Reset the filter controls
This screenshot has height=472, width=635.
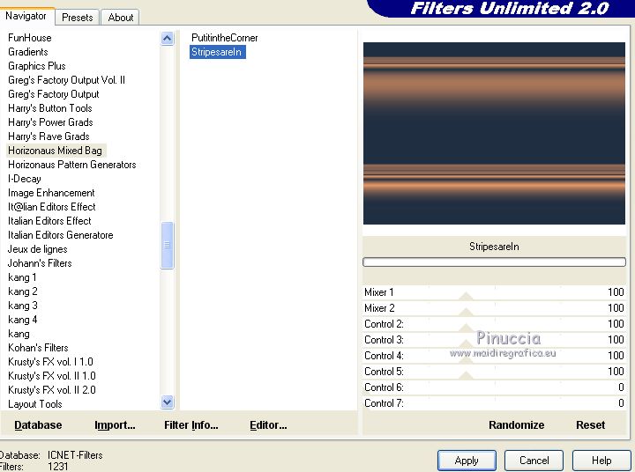pos(590,425)
